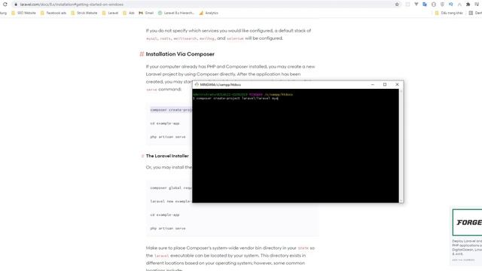Open the Facebook ads bookmark folder
This screenshot has width=482, height=271.
click(53, 13)
